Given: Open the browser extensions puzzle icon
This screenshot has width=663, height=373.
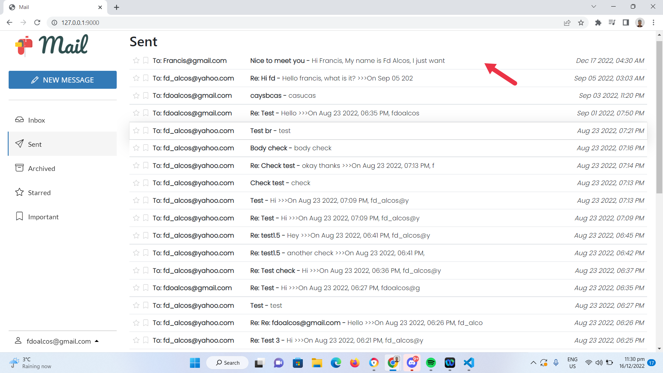Looking at the screenshot, I should pyautogui.click(x=598, y=22).
